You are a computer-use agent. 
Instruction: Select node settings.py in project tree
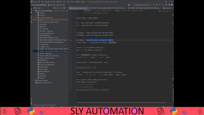tap(44, 72)
